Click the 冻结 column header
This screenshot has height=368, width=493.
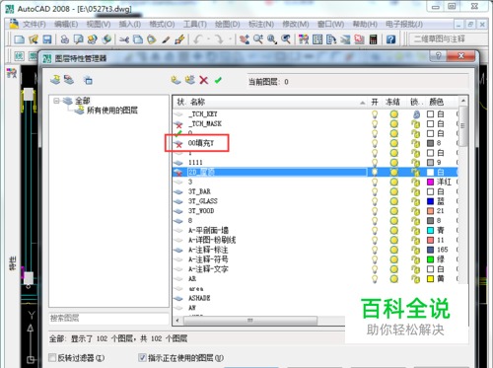point(392,102)
